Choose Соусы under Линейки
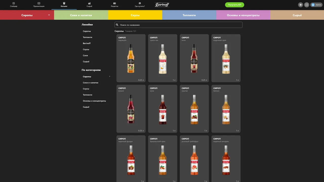This screenshot has width=324, height=182. coord(86,49)
